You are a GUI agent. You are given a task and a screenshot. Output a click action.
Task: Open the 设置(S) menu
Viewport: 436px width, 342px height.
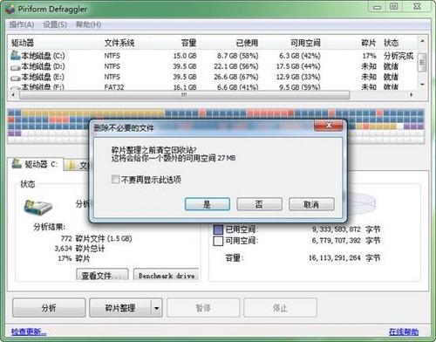55,24
